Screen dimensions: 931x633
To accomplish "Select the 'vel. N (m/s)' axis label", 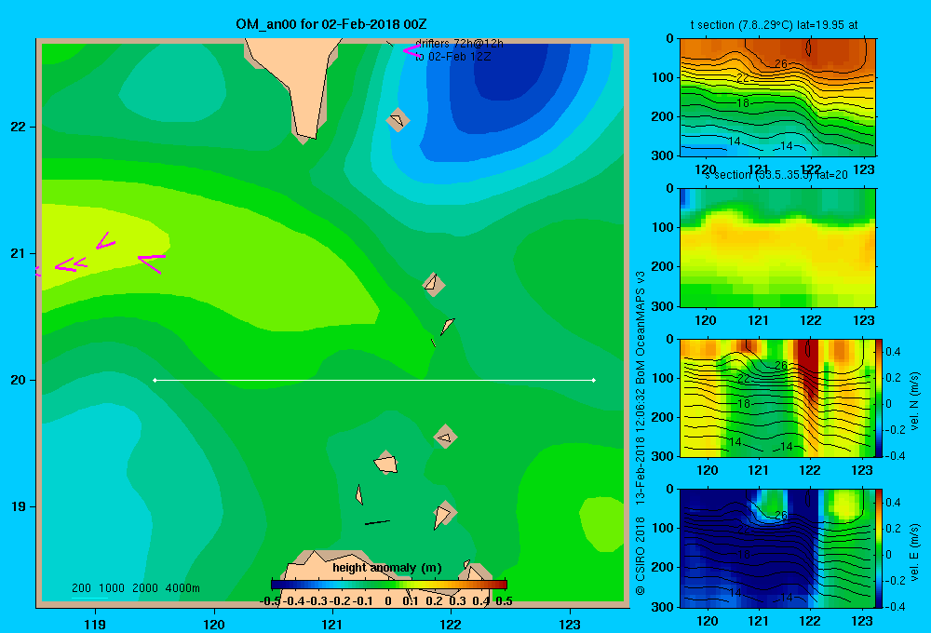I will [x=914, y=401].
